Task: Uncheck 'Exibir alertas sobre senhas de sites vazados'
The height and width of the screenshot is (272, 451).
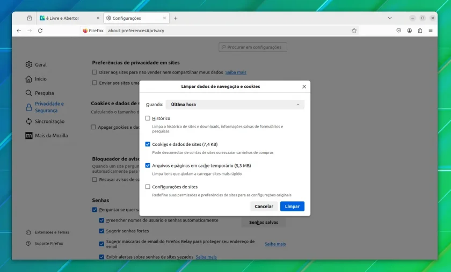Action: [x=101, y=257]
